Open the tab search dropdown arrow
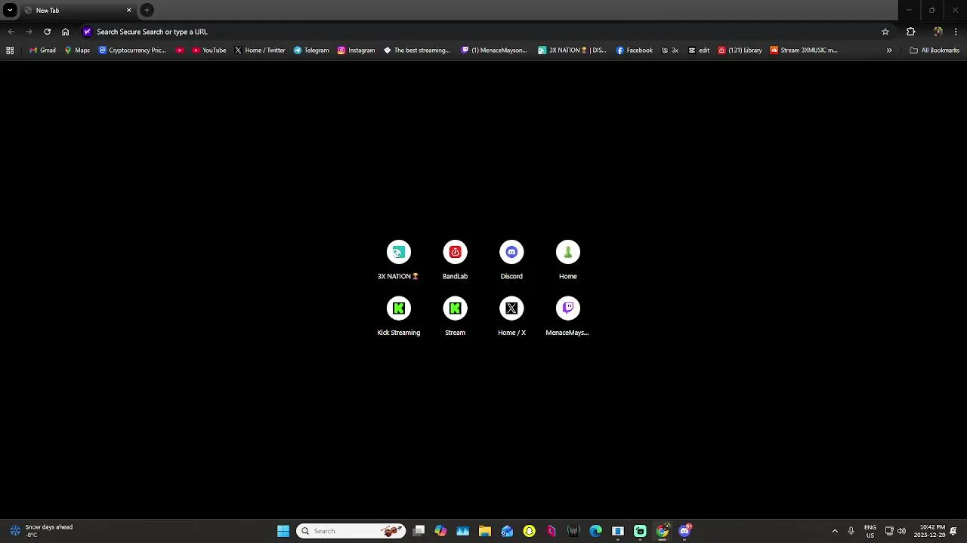The width and height of the screenshot is (967, 543). pos(10,10)
